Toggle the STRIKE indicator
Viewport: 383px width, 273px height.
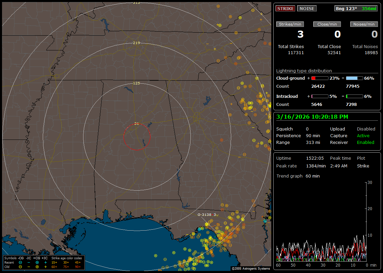[x=285, y=8]
